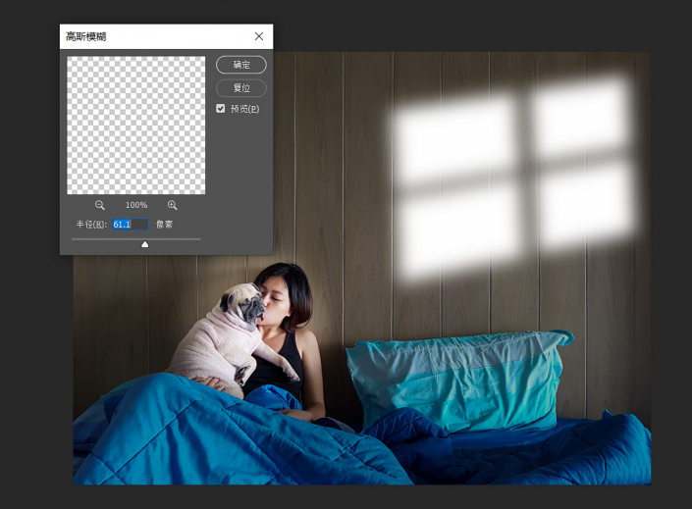The height and width of the screenshot is (509, 692).
Task: Zoom in the blur preview with the magnifier-plus icon
Action: [173, 205]
